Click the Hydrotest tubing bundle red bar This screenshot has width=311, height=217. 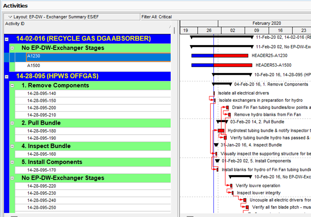[221, 131]
